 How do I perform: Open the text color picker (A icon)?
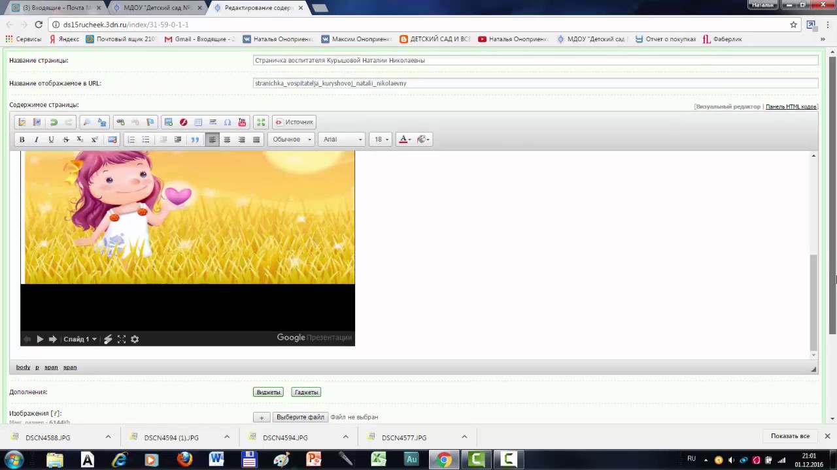pyautogui.click(x=405, y=139)
